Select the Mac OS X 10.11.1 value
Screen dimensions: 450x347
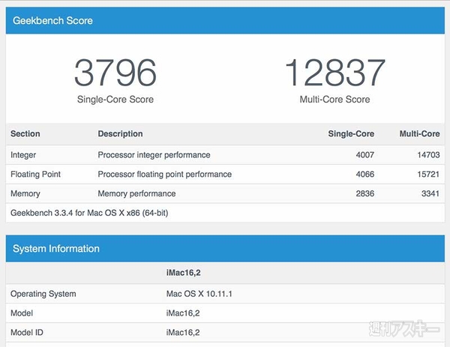tap(199, 294)
